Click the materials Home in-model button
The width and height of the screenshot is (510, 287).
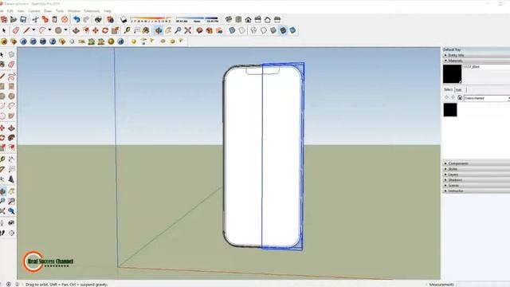coord(460,97)
